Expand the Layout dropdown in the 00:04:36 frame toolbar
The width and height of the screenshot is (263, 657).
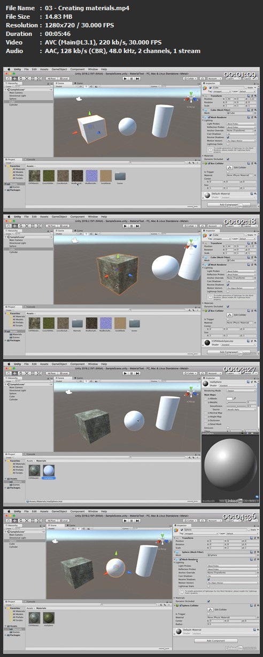coord(251,521)
